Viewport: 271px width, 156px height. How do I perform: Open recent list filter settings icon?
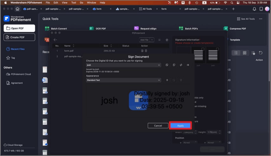[x=253, y=53]
